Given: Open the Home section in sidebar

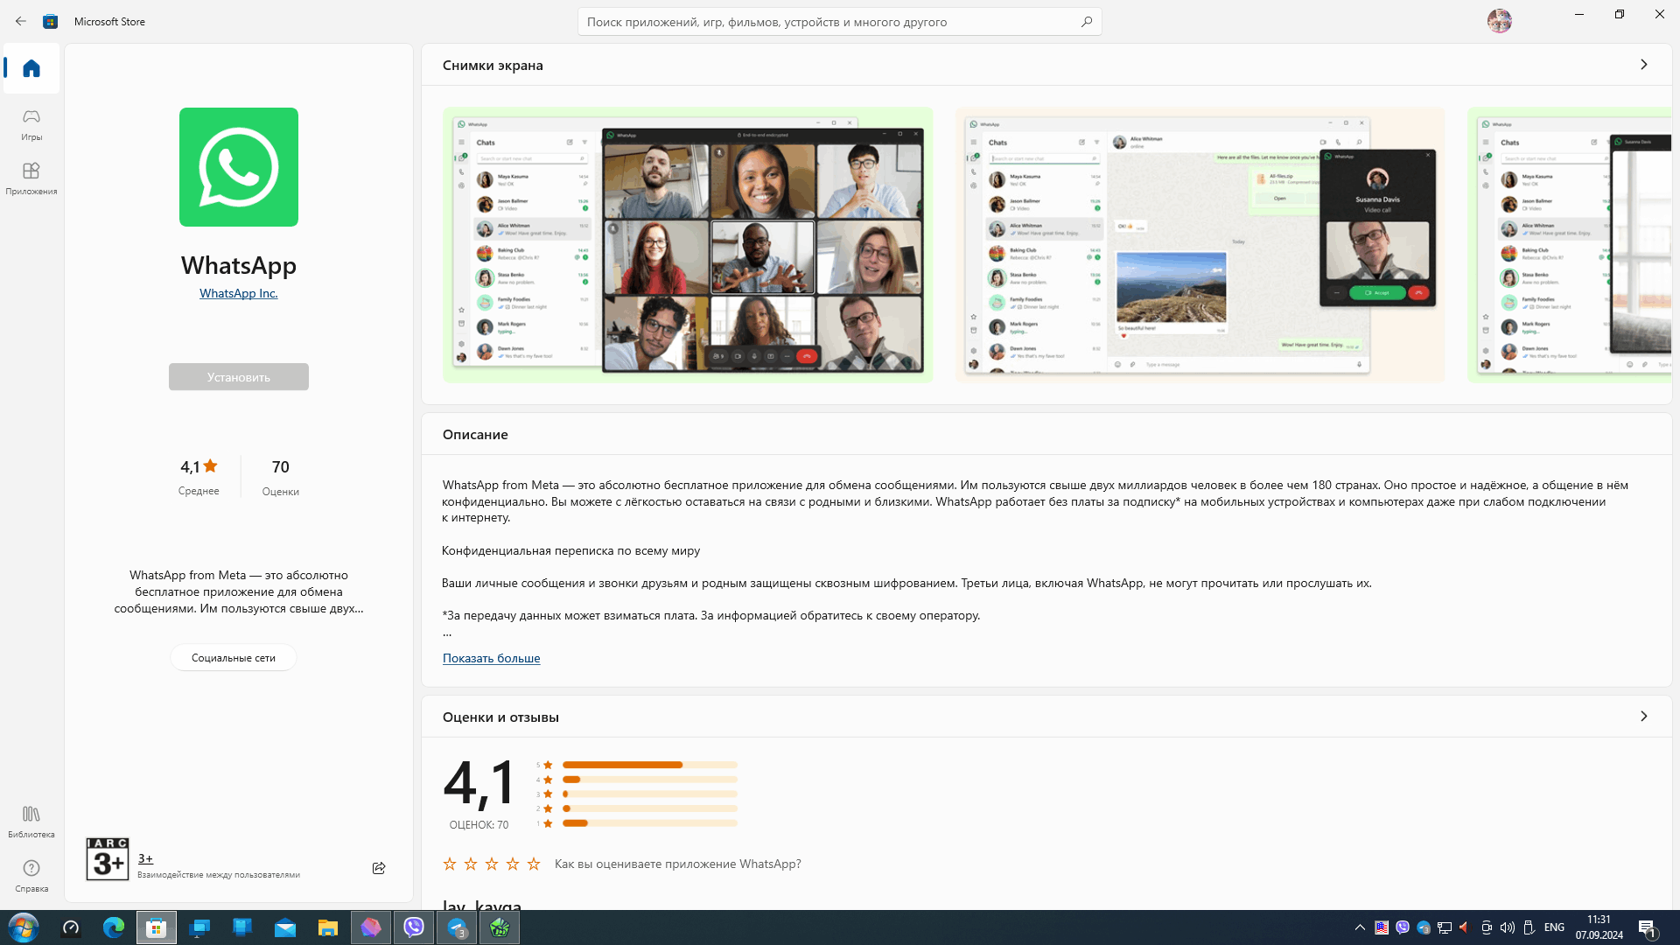Looking at the screenshot, I should click(31, 68).
